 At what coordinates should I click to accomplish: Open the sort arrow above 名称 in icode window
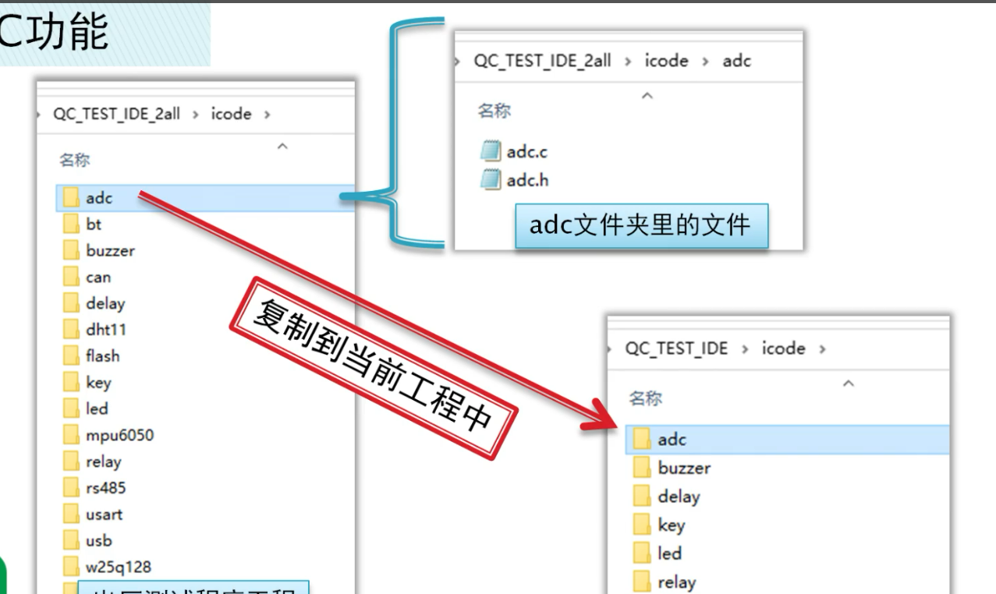(283, 146)
